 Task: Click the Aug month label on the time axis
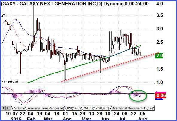point(143,119)
